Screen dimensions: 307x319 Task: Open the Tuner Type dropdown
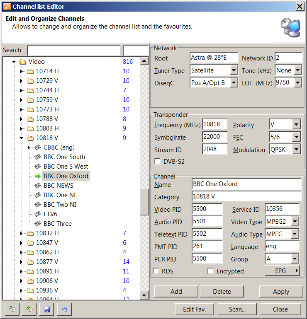[x=234, y=70]
